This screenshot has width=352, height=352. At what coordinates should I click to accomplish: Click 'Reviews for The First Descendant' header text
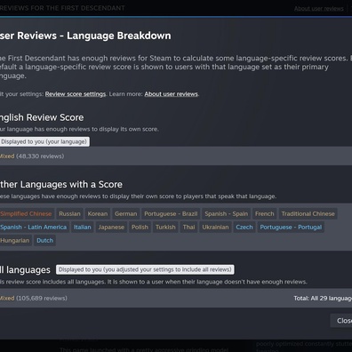tap(62, 8)
